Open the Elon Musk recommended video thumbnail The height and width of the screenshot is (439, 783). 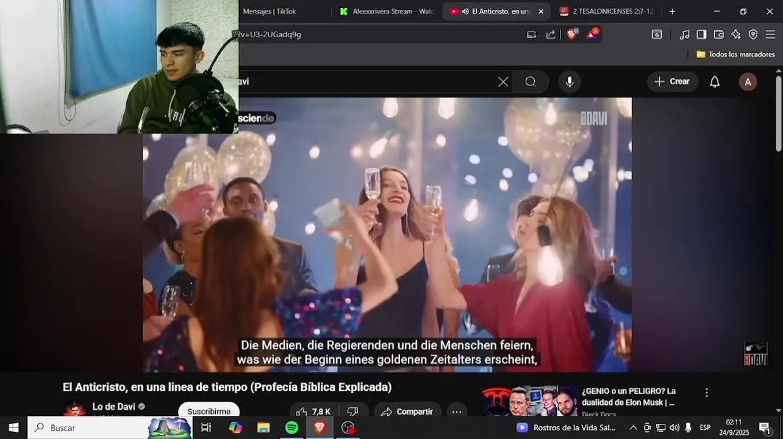(529, 401)
